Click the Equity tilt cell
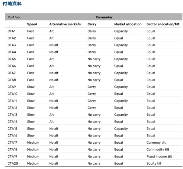 coord(154,164)
